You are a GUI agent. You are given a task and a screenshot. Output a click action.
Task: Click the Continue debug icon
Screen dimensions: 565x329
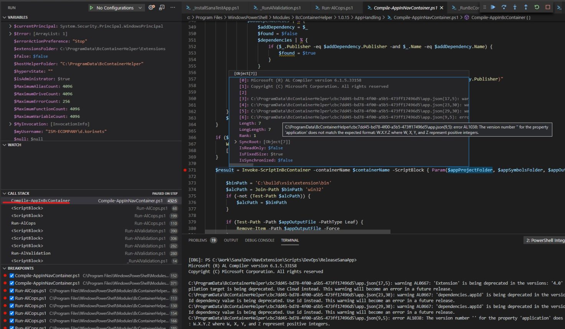[493, 7]
